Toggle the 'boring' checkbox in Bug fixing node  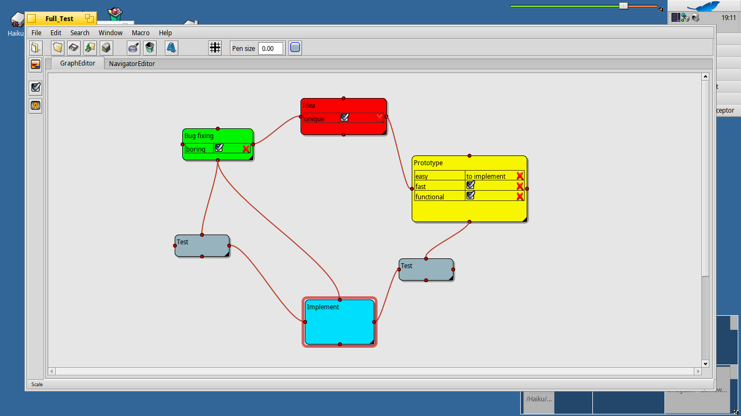pos(219,148)
